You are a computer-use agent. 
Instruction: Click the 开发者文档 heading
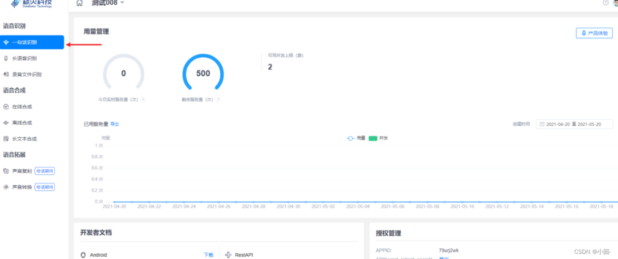[96, 232]
